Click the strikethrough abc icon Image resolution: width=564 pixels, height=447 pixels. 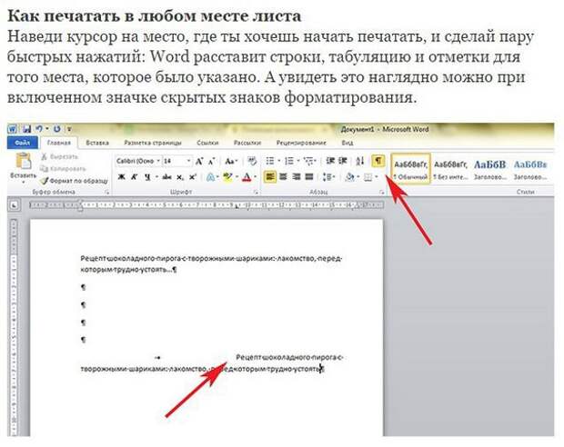pos(164,177)
